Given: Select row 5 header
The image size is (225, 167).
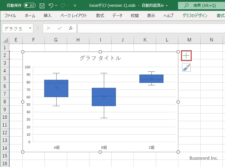Looking at the screenshot, I should point(5,79).
